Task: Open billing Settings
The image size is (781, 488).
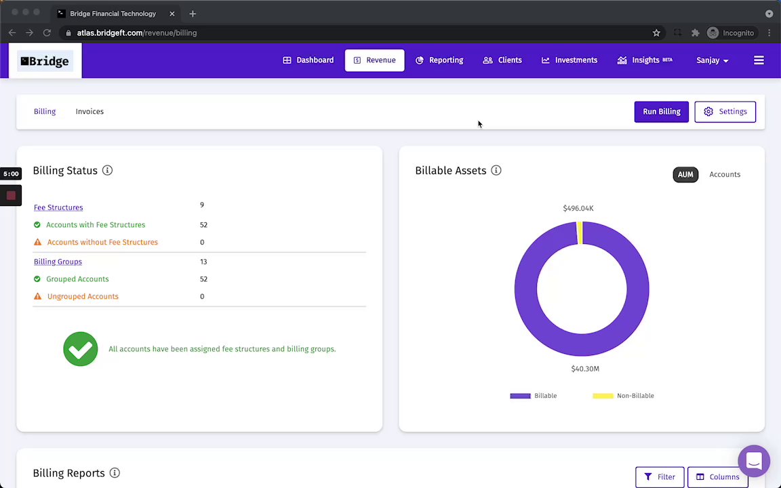Action: [x=725, y=112]
